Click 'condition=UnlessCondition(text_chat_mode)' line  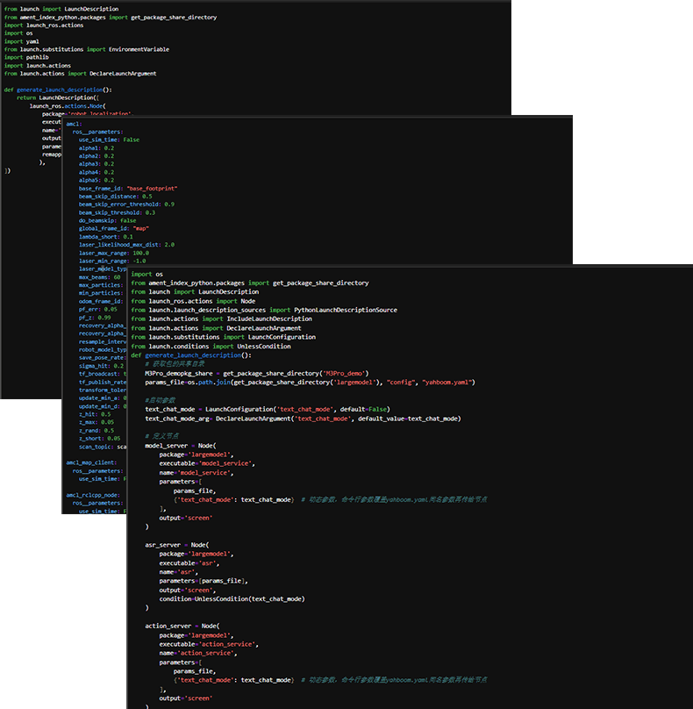(x=232, y=599)
